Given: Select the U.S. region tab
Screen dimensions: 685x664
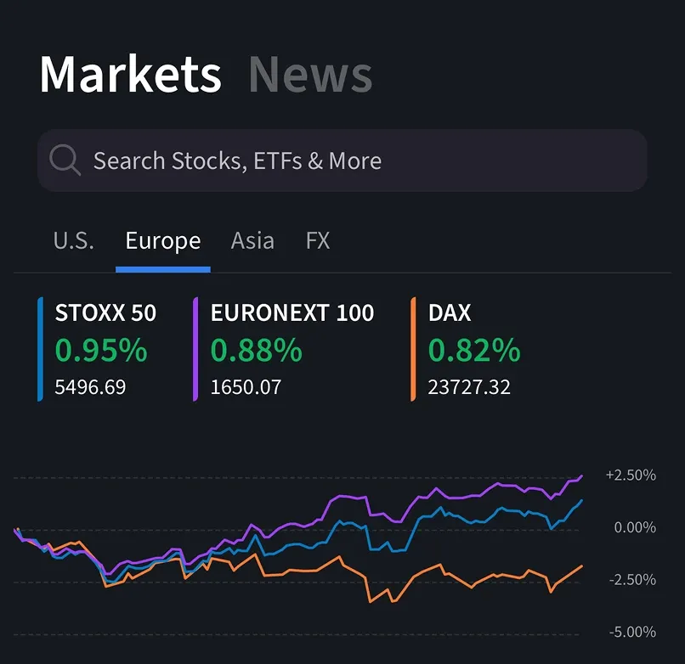Looking at the screenshot, I should tap(74, 241).
